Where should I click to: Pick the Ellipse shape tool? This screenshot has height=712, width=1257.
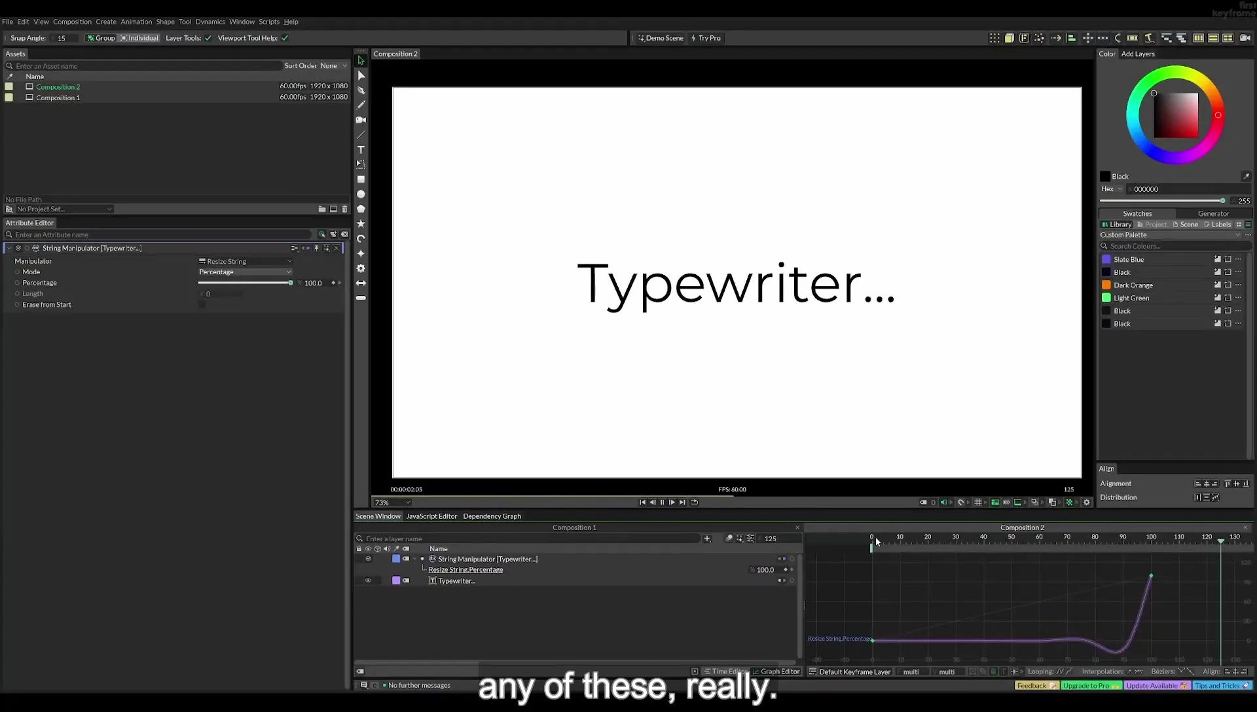click(361, 194)
